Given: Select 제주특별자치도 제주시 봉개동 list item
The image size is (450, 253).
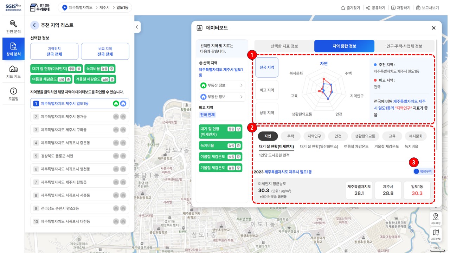Looking at the screenshot, I should [x=79, y=117].
